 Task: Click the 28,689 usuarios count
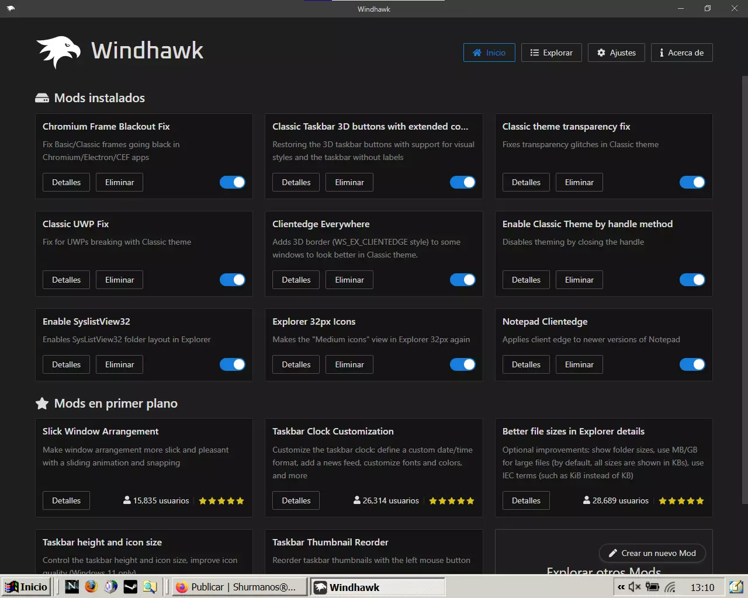616,500
